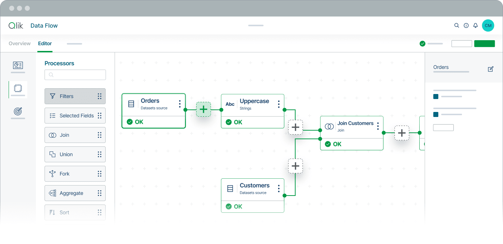Click the Fork processor icon
Screen dimensions: 503x244
click(52, 174)
